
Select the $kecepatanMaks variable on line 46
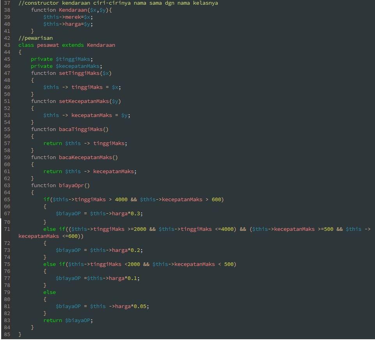[79, 66]
